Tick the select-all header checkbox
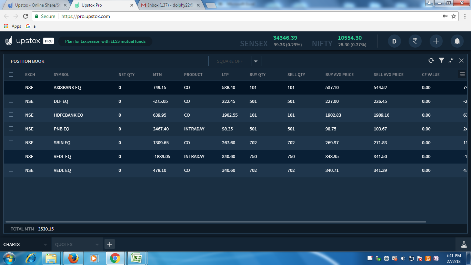 [x=11, y=75]
